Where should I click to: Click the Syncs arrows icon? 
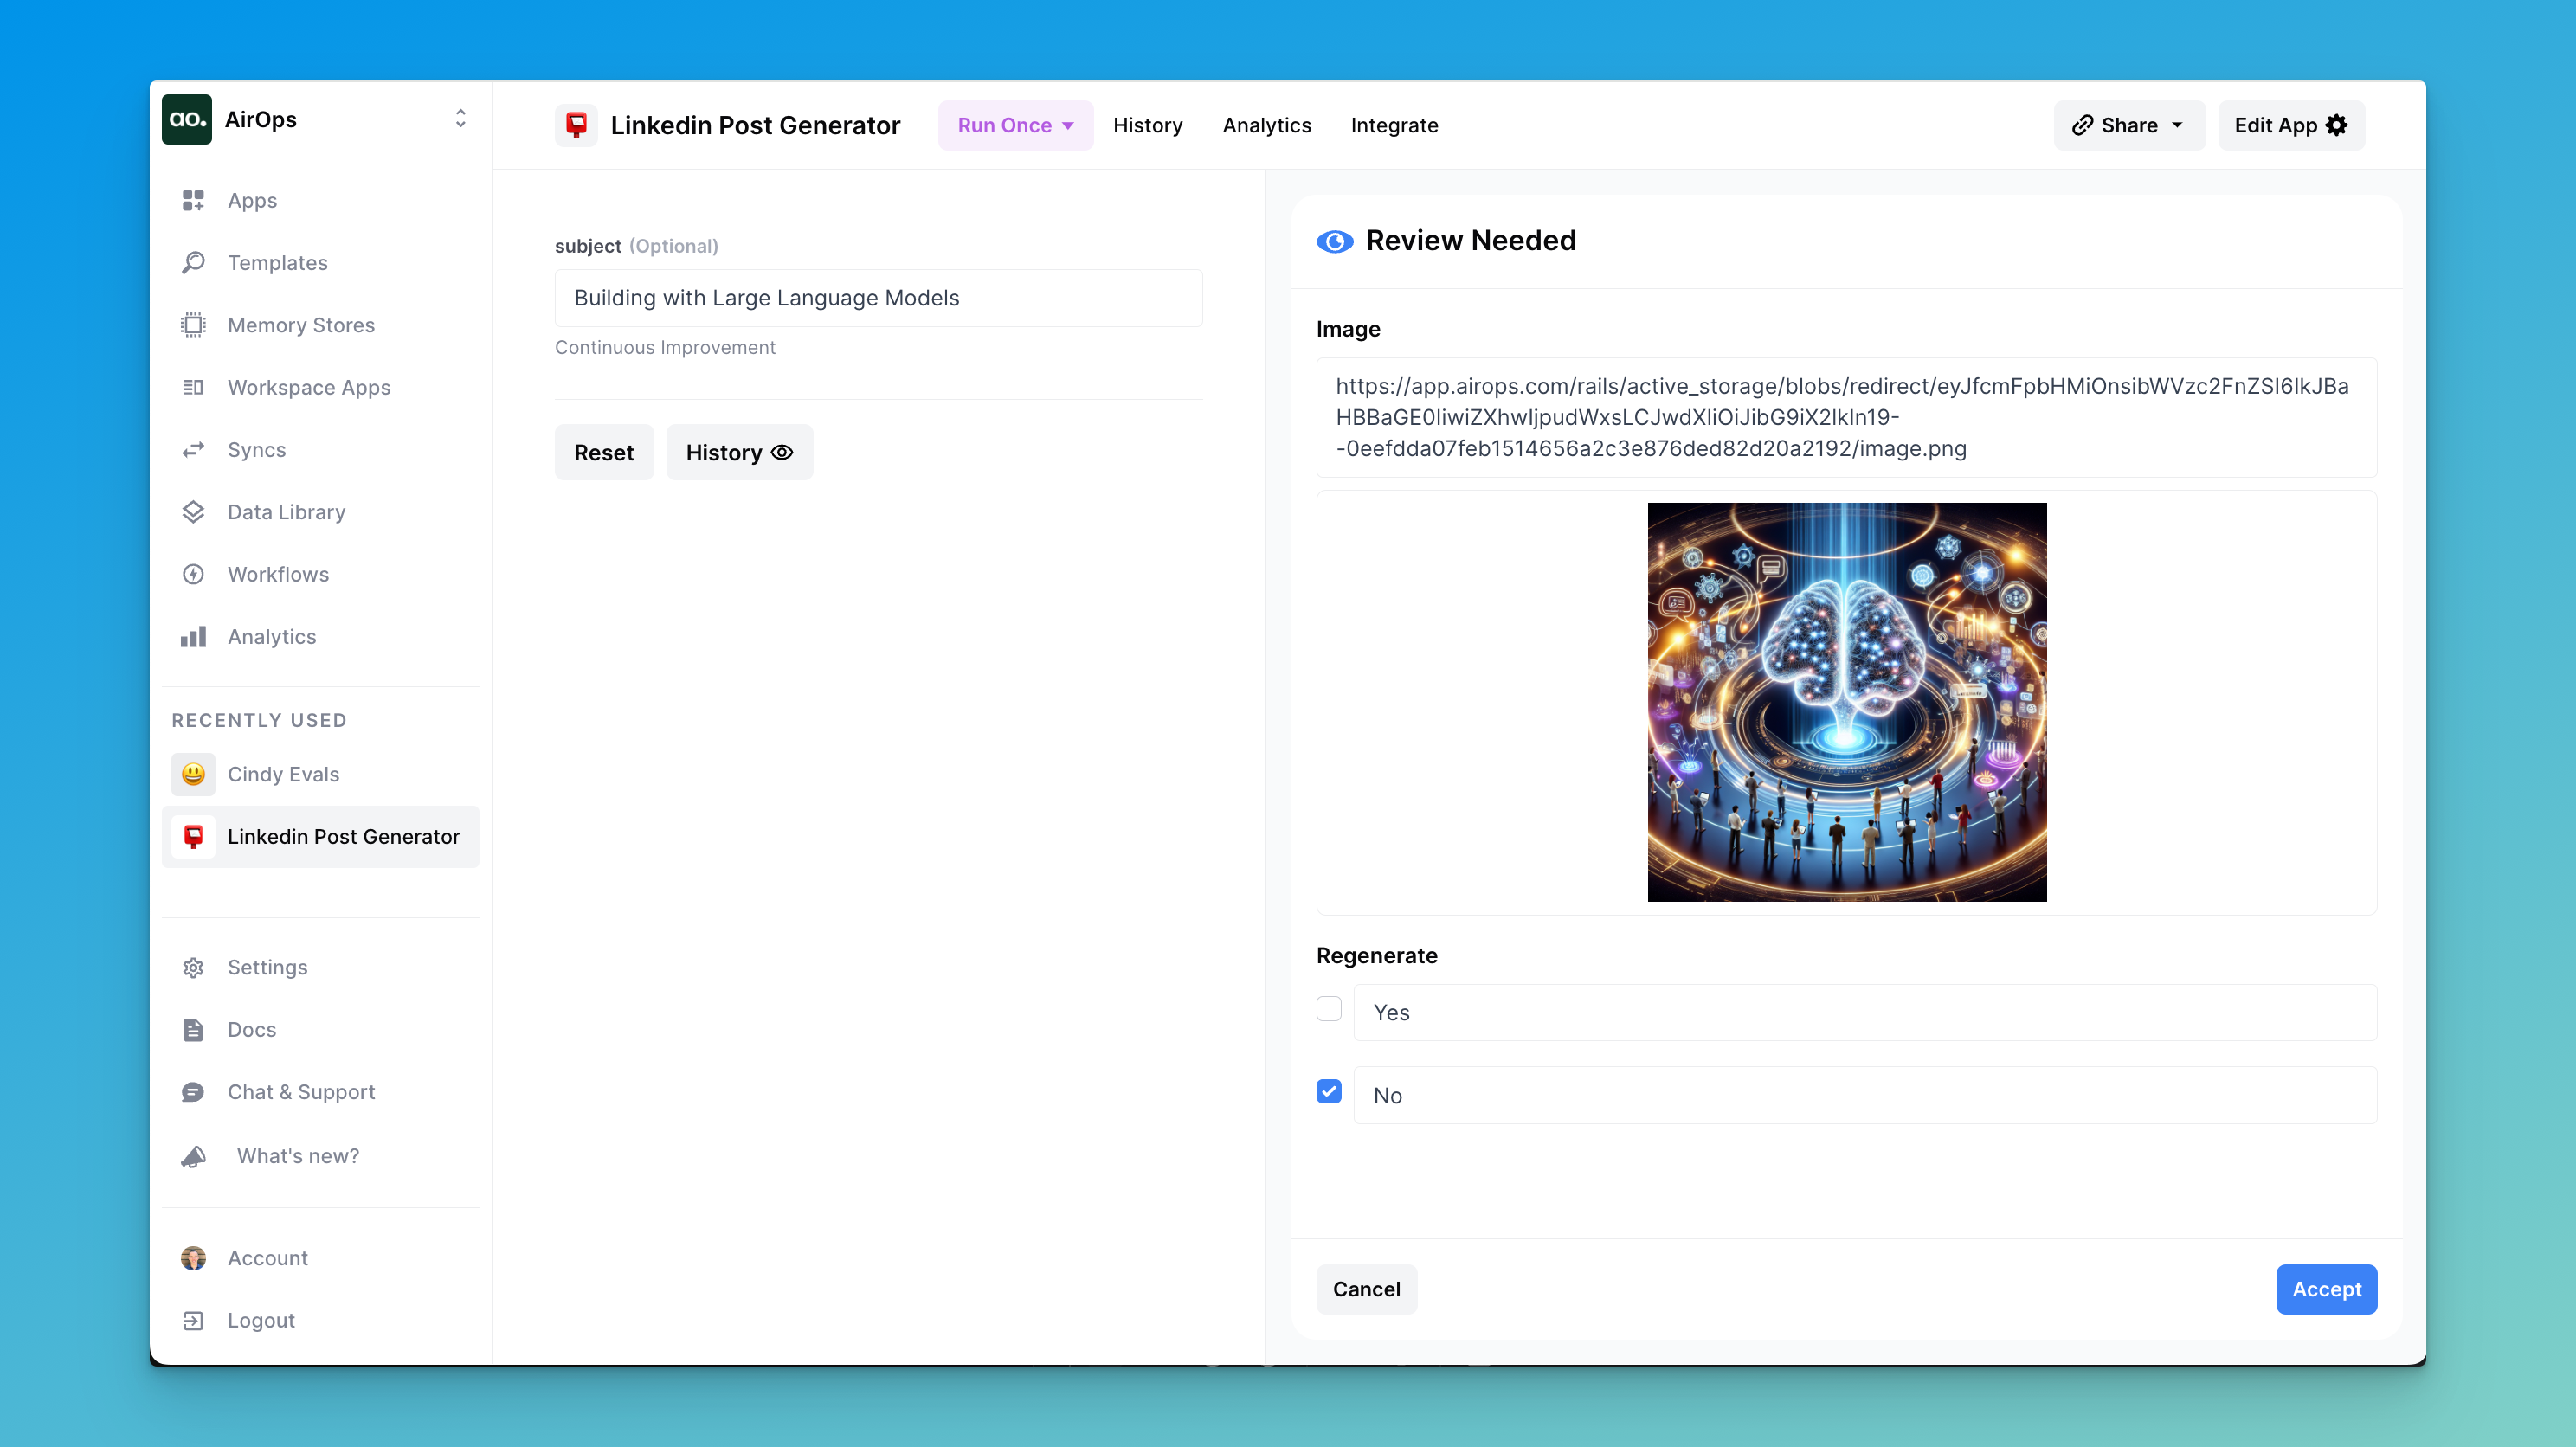click(193, 450)
